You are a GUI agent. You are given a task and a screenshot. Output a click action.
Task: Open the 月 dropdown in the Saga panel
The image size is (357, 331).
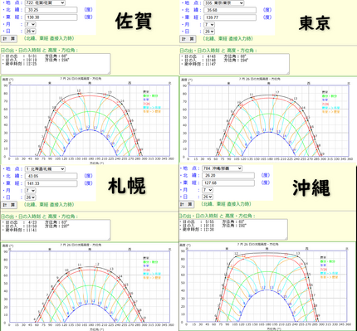click(x=30, y=24)
